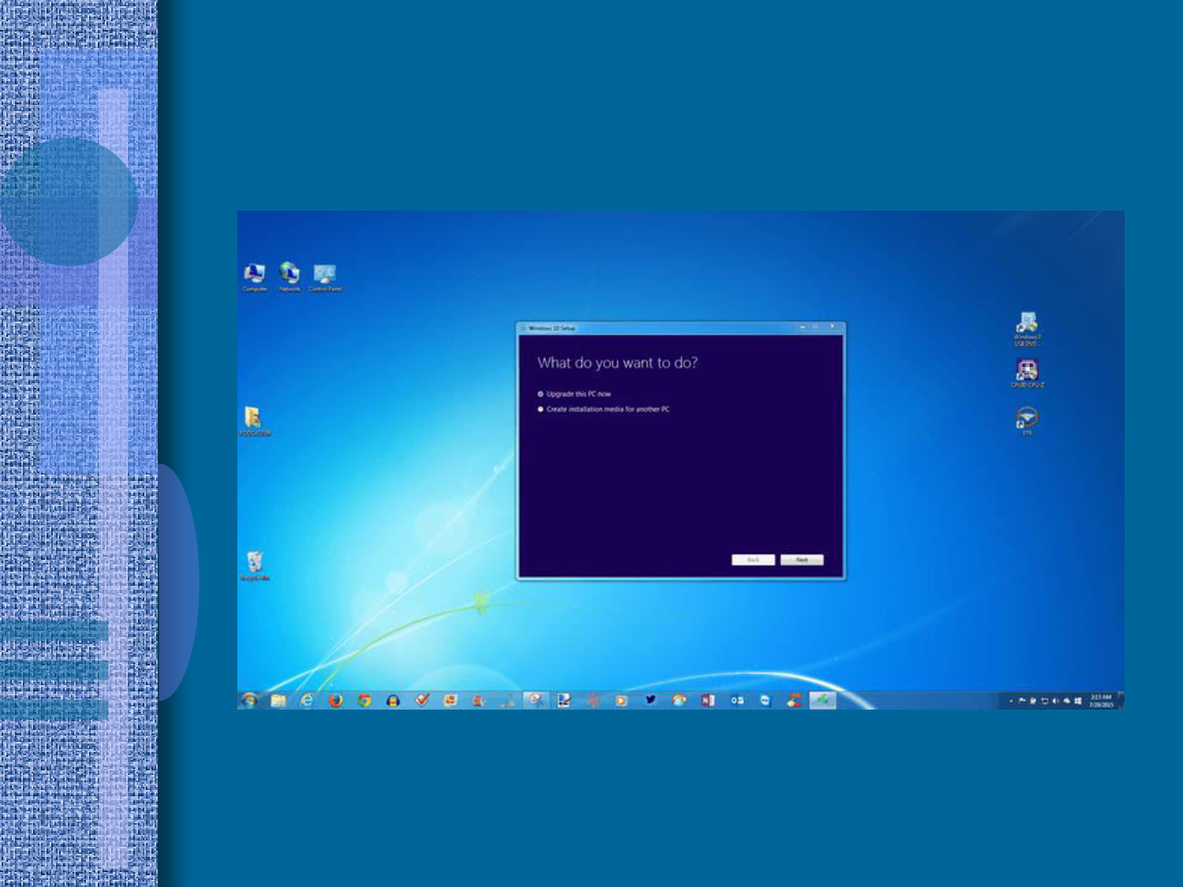Screen dimensions: 1183x887
Task: Open the clock and date in the tray
Action: (x=1101, y=701)
